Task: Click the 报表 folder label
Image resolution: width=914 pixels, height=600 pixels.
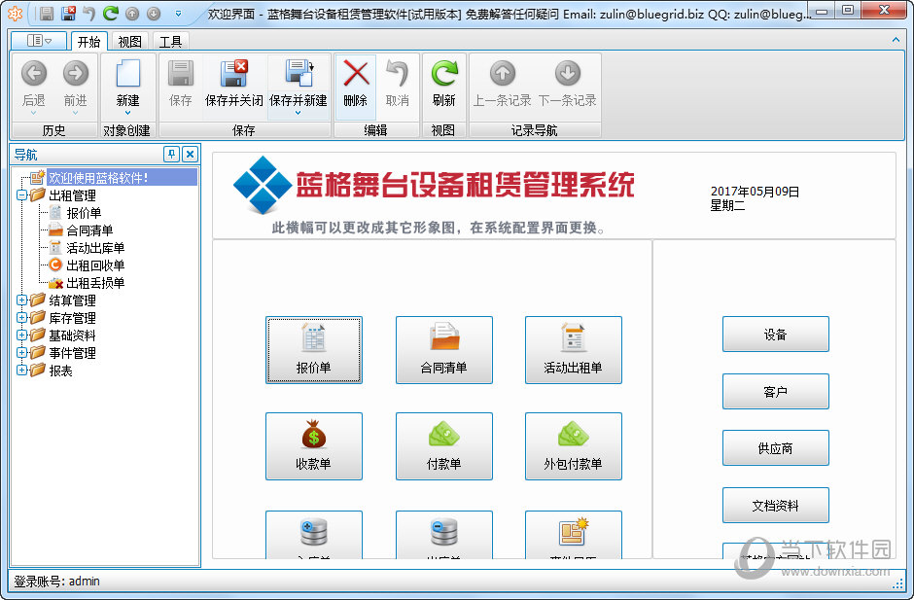Action: coord(60,371)
